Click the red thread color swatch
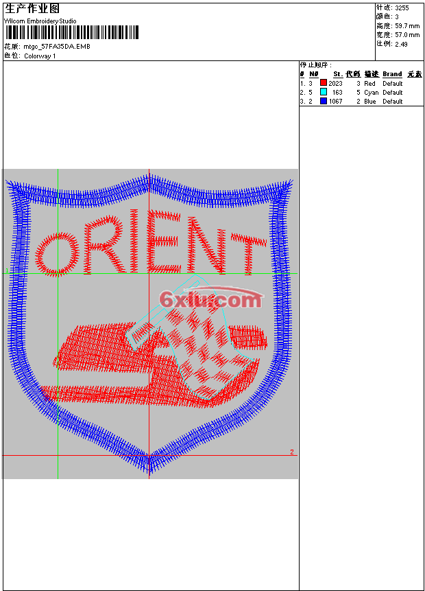Screen dimensions: 425x591 324,83
